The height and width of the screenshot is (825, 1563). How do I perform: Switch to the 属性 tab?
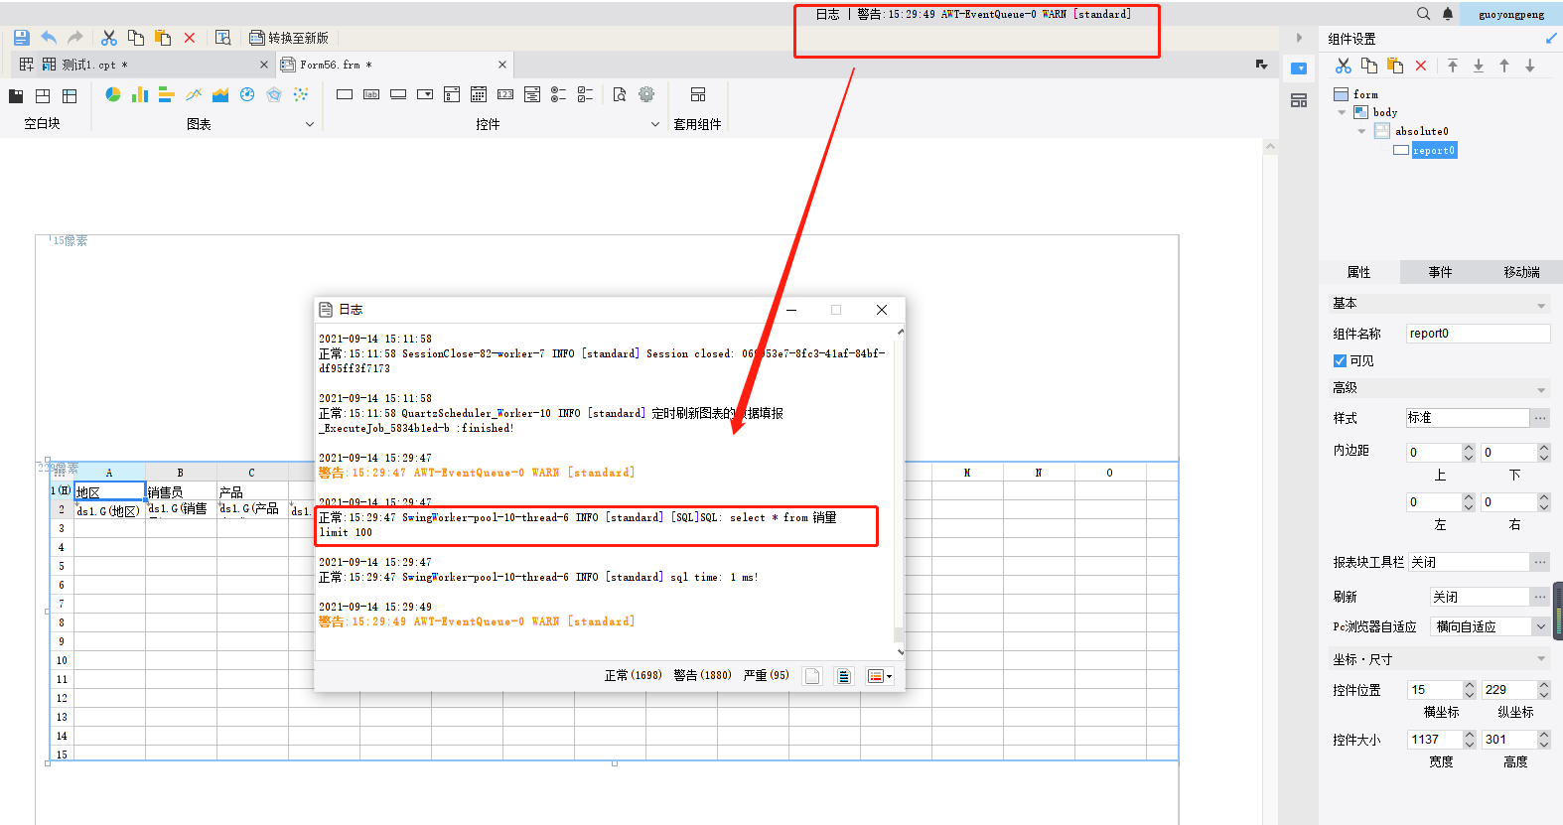pyautogui.click(x=1358, y=272)
